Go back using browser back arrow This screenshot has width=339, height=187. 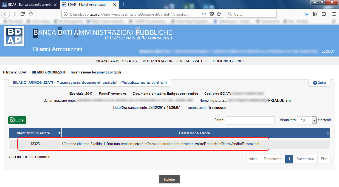tap(5, 14)
